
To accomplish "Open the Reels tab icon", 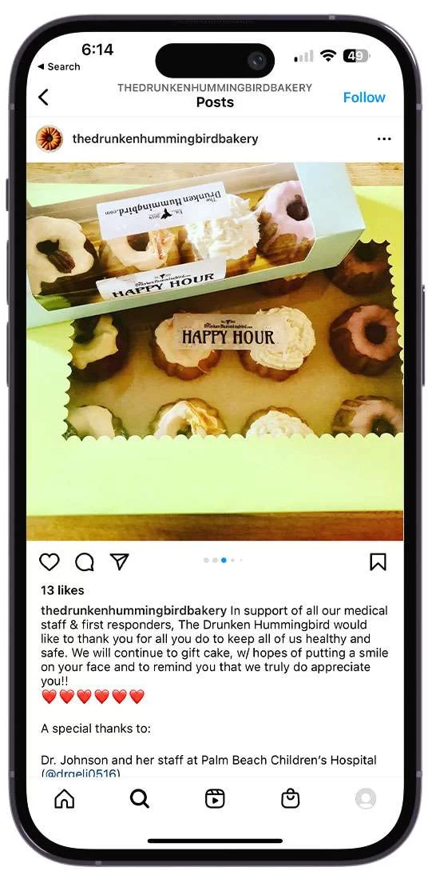I will [215, 798].
